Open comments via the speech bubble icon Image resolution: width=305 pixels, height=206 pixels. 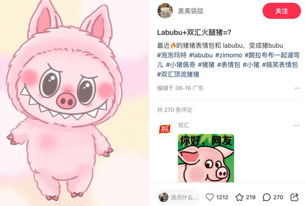click(267, 197)
